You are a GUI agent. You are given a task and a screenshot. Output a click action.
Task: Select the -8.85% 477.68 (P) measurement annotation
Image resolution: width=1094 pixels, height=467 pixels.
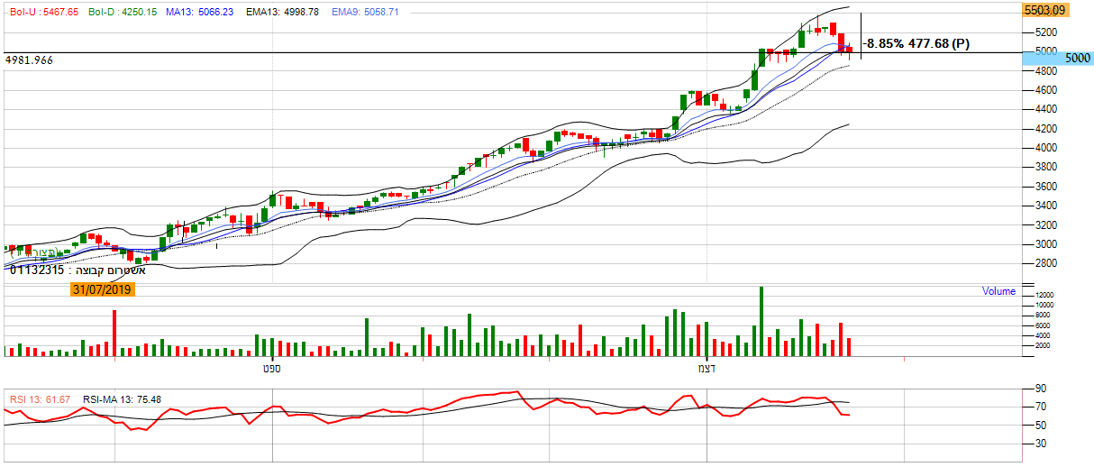(x=916, y=43)
